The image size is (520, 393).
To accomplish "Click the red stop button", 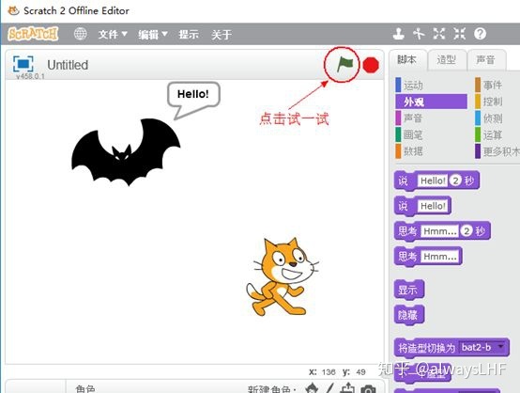I will click(371, 65).
